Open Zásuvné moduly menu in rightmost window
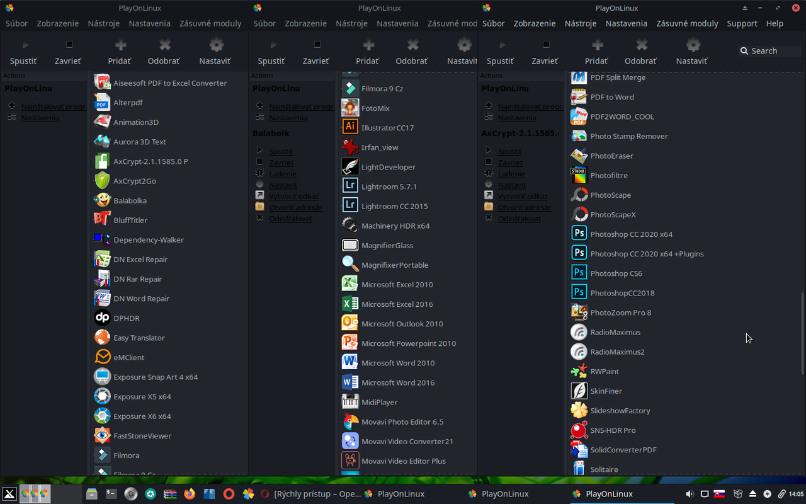Image resolution: width=806 pixels, height=504 pixels. 687,23
